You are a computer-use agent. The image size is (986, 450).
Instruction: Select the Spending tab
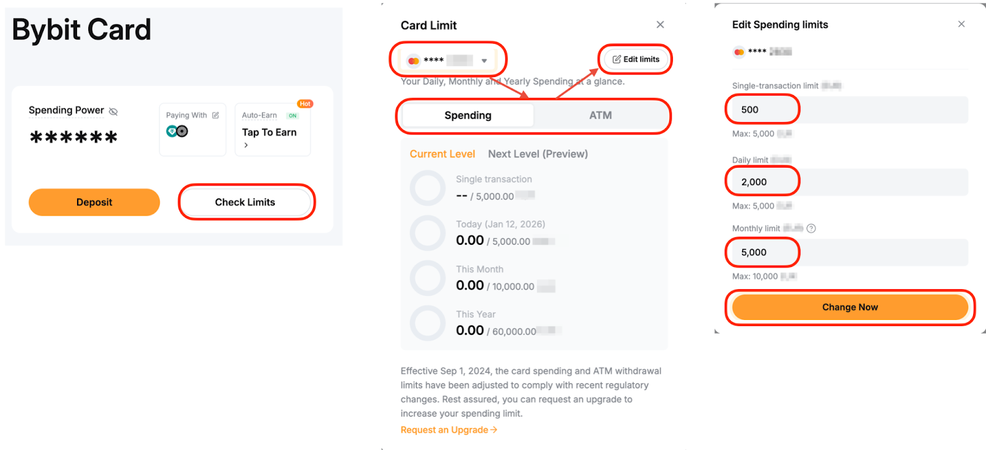point(468,115)
